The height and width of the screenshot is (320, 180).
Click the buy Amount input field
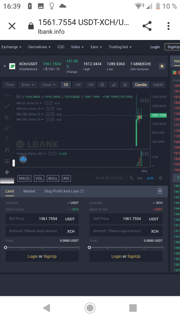point(42,231)
